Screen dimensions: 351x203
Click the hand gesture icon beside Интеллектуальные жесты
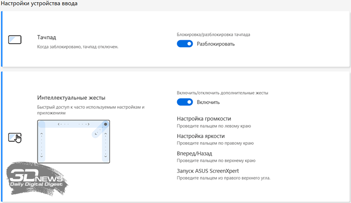click(x=15, y=137)
